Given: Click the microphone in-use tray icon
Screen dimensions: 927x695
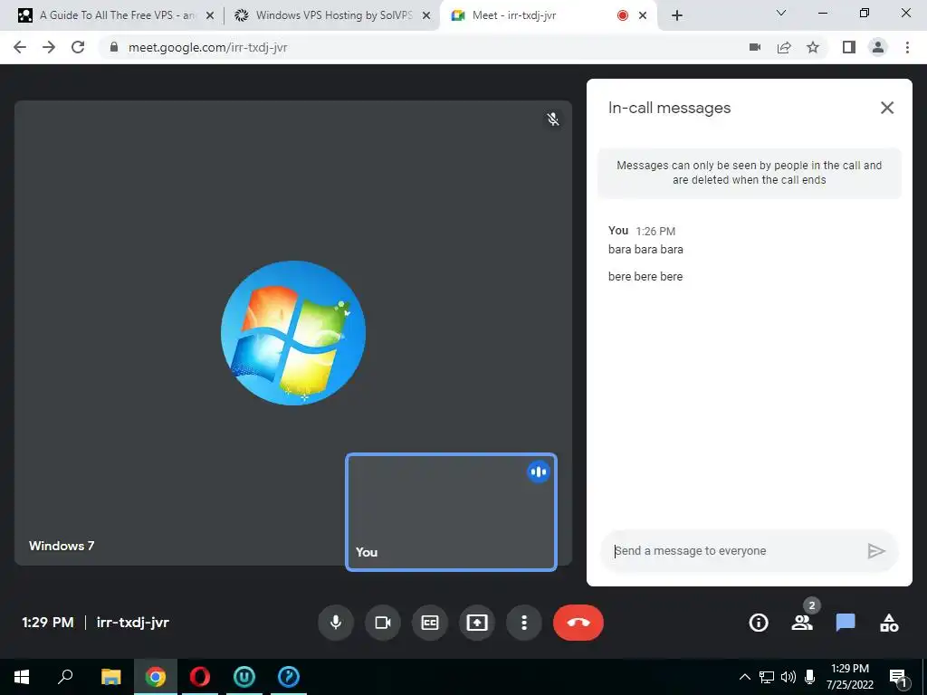Looking at the screenshot, I should (x=810, y=677).
